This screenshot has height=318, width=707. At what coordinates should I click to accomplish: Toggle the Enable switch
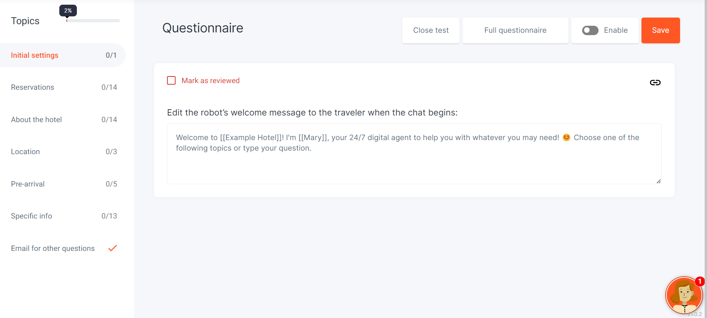pos(590,30)
